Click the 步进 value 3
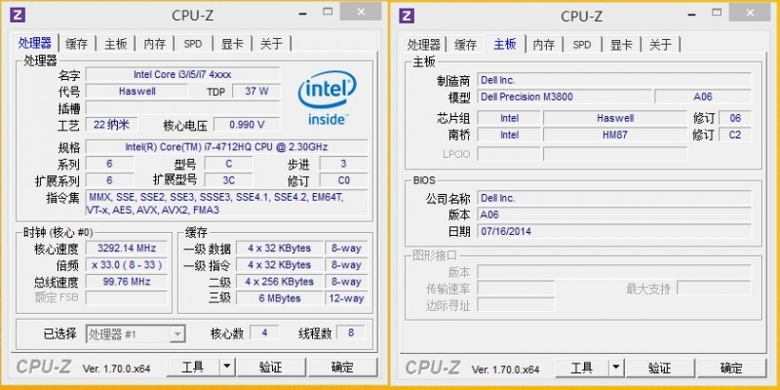The height and width of the screenshot is (390, 780). pos(343,164)
